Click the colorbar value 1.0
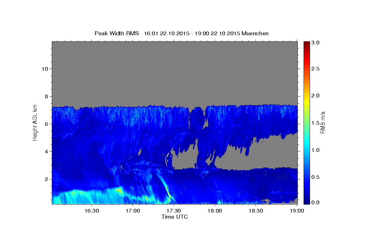 (316, 150)
